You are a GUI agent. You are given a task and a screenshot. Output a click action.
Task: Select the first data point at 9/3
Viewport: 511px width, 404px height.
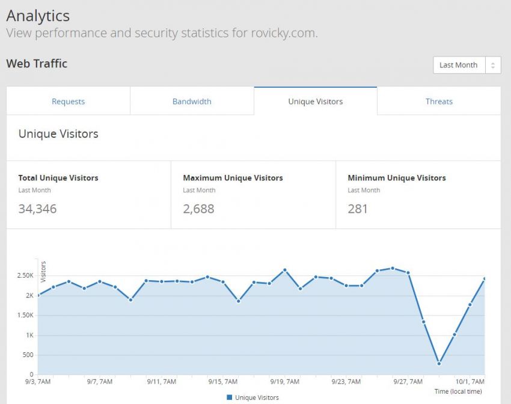[x=38, y=295]
